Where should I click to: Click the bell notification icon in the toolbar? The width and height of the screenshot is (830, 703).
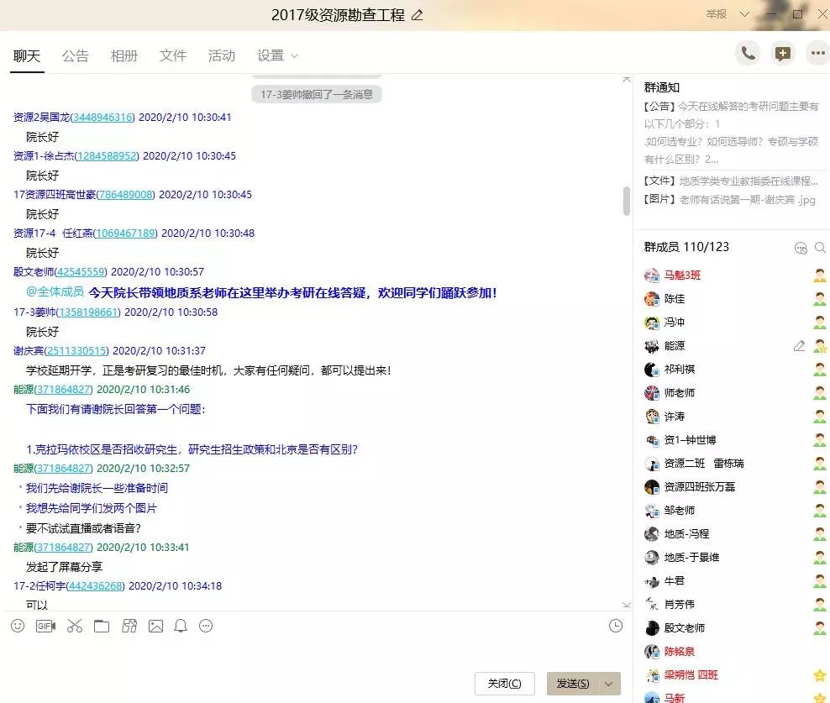181,626
